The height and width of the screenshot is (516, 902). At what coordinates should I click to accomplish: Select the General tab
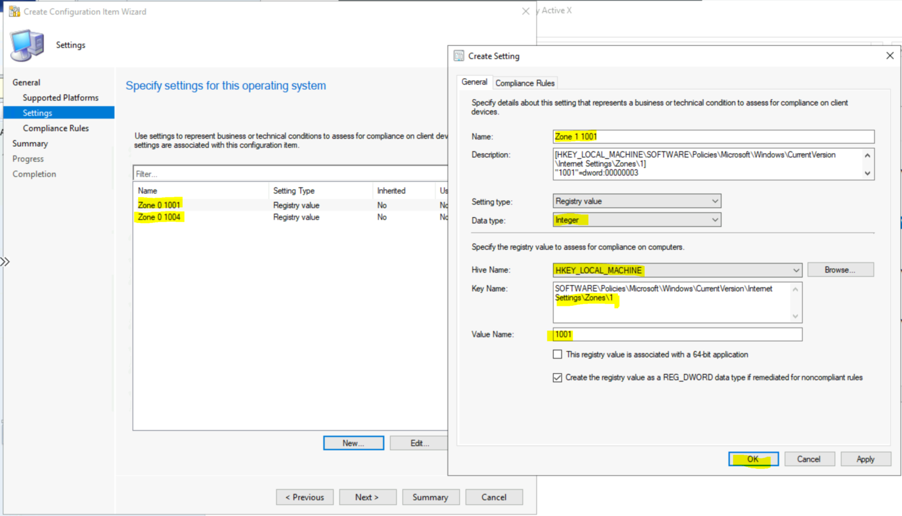click(474, 82)
